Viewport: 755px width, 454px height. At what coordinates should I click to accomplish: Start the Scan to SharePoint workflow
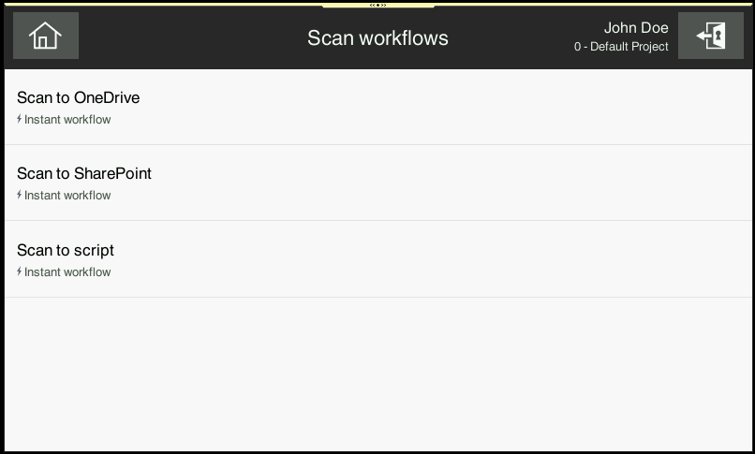click(84, 174)
